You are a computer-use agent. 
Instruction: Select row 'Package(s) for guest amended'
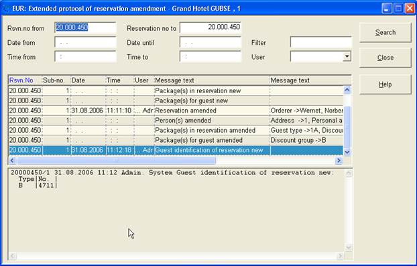(x=176, y=140)
